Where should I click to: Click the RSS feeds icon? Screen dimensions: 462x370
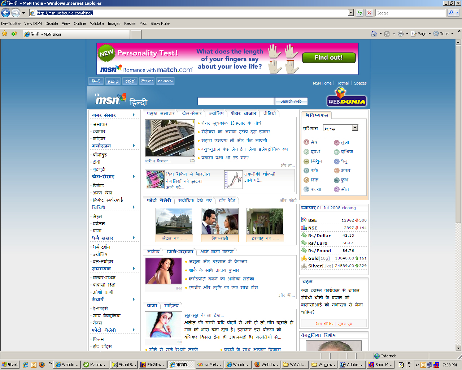click(x=387, y=34)
